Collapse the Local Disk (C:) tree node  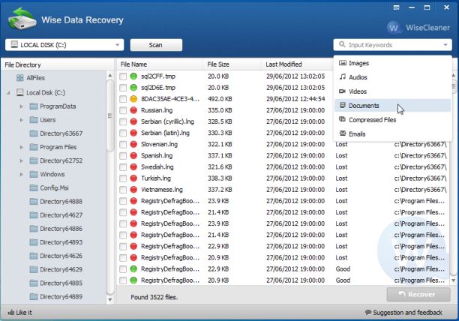(x=9, y=93)
